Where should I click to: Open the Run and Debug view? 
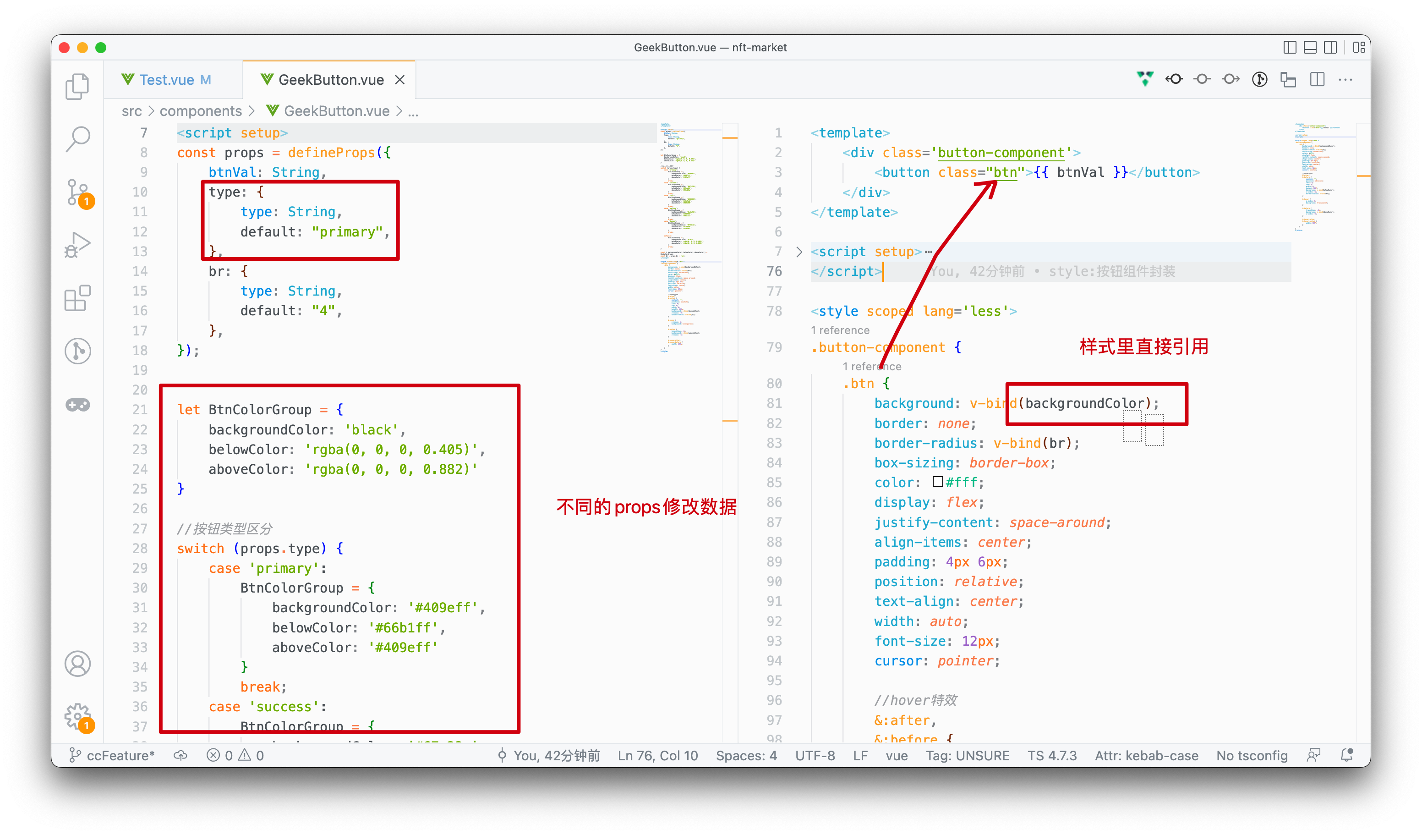[77, 245]
